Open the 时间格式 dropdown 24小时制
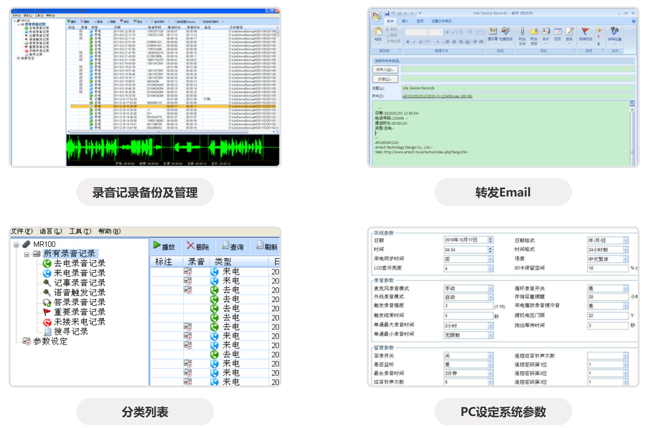651x428 pixels. 608,250
